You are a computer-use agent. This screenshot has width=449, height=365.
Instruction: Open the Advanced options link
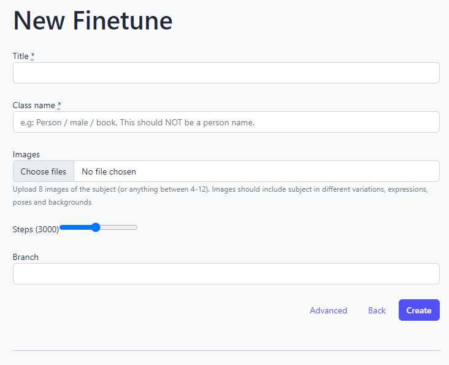tap(328, 310)
